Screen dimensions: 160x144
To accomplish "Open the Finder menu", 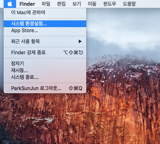I will coord(27,4).
